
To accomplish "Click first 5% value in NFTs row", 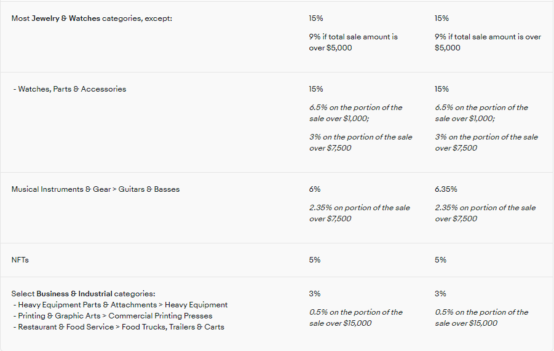I will 314,260.
